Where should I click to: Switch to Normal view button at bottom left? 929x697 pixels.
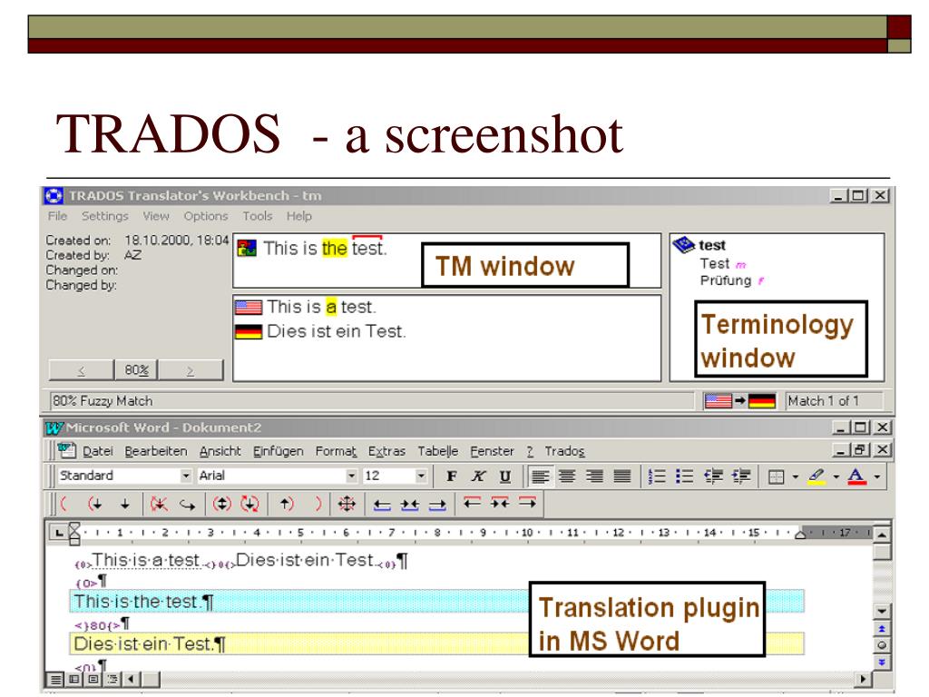(55, 679)
